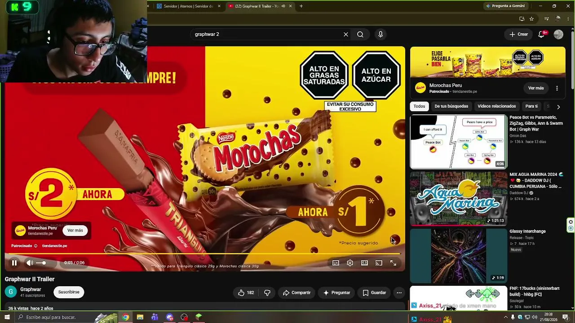The height and width of the screenshot is (323, 575).
Task: Open MIX AGUA MARINA 2024 thumbnail
Action: [459, 198]
